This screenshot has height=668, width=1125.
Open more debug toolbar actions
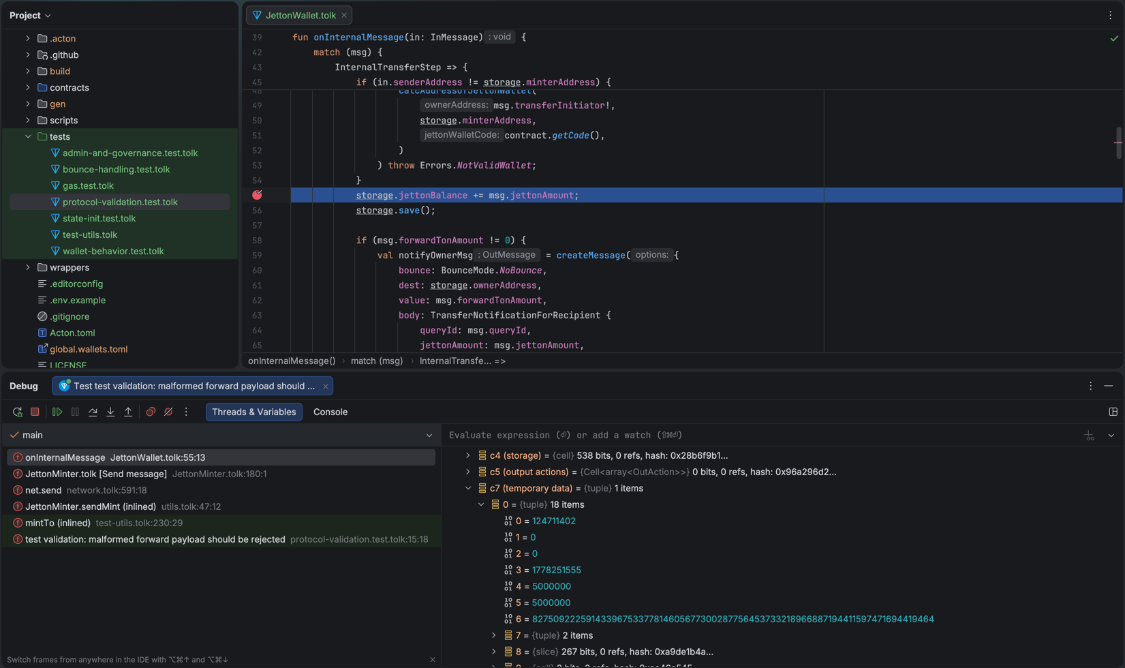186,412
